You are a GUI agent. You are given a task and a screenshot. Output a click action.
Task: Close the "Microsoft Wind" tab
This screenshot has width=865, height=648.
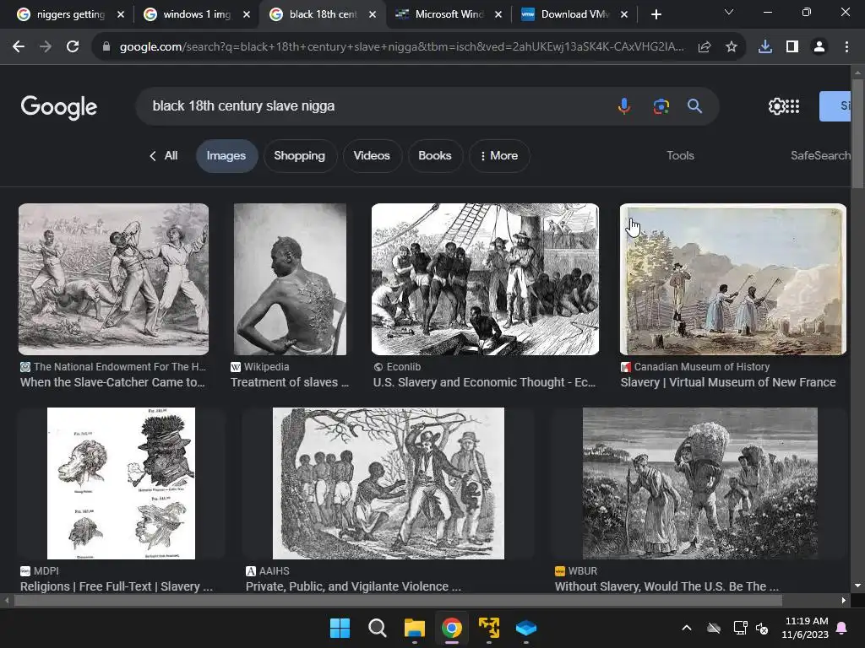click(x=498, y=14)
